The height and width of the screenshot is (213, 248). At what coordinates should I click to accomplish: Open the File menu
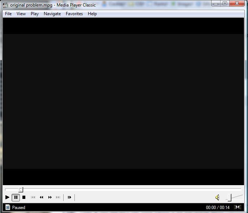[x=8, y=14]
